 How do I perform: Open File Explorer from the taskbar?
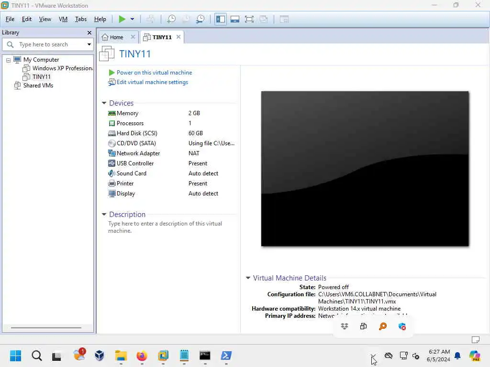(x=121, y=356)
